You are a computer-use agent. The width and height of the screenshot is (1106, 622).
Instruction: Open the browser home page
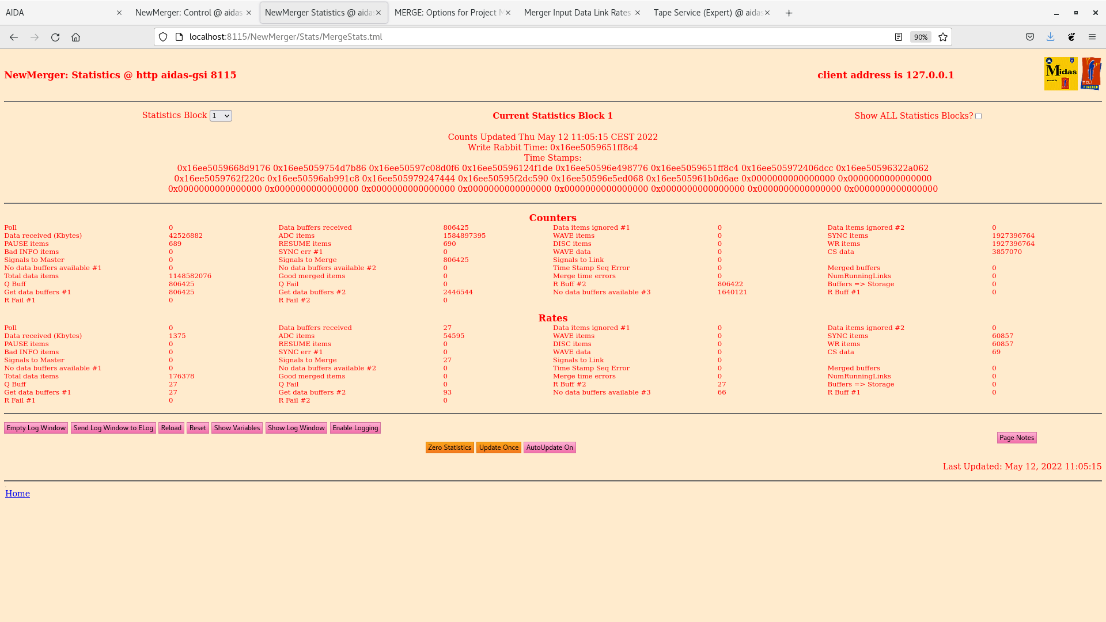75,37
